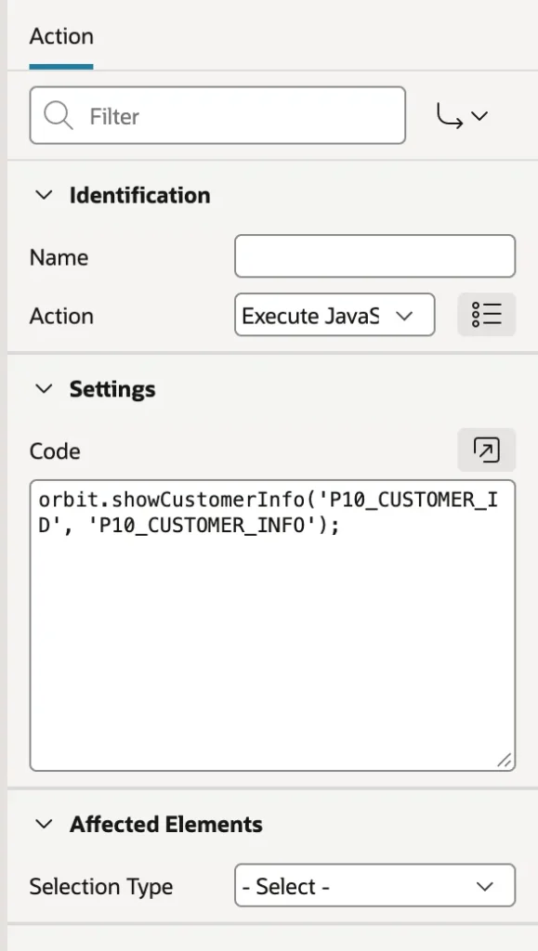Open the Code editor popup icon
This screenshot has height=951, width=538.
click(x=487, y=450)
